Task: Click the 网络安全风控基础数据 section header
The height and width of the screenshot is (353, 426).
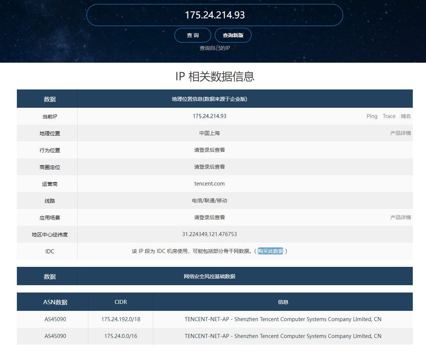Action: [x=209, y=276]
